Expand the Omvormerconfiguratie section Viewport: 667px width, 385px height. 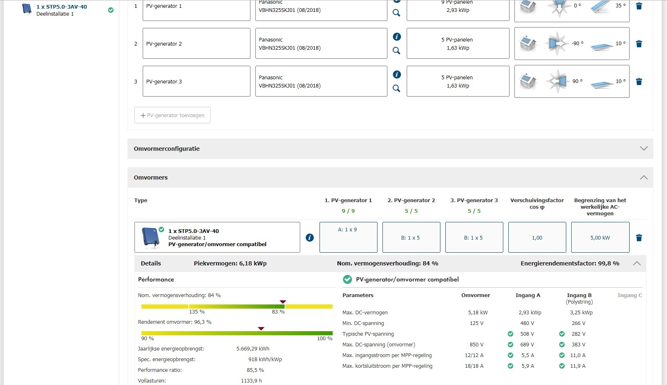pyautogui.click(x=390, y=149)
